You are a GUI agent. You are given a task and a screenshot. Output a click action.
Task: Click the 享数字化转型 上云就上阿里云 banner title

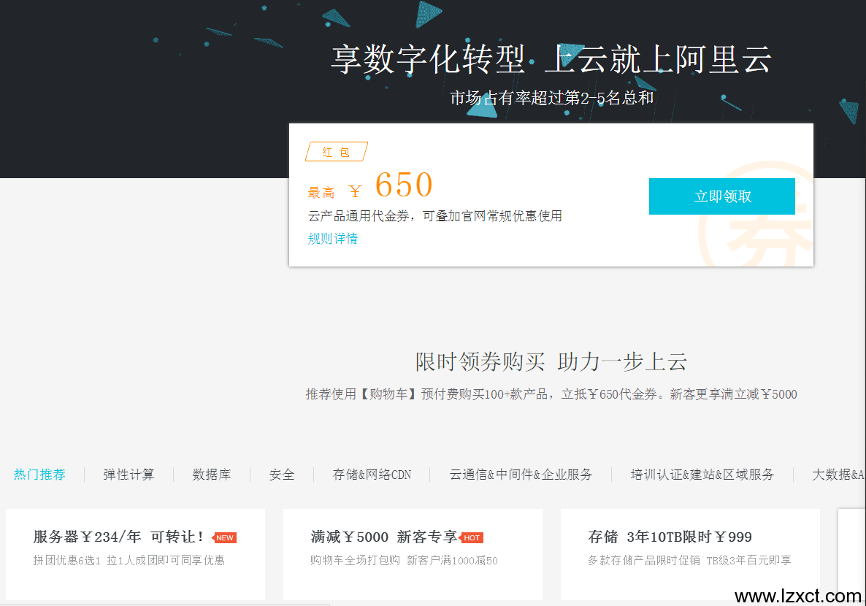pos(551,59)
